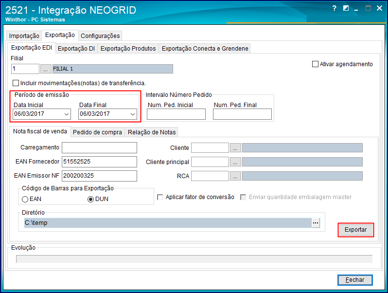Expand Data Inicial date dropdown
This screenshot has height=293, width=388.
pyautogui.click(x=67, y=114)
